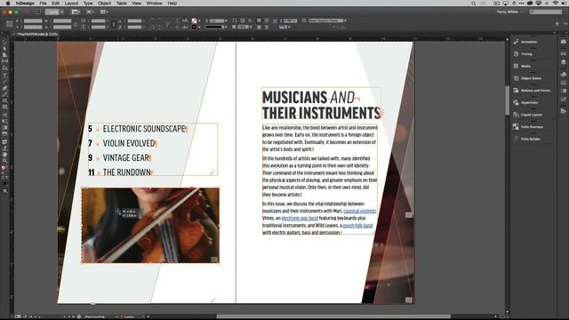
Task: Select the Scissors tool
Action: (x=4, y=115)
